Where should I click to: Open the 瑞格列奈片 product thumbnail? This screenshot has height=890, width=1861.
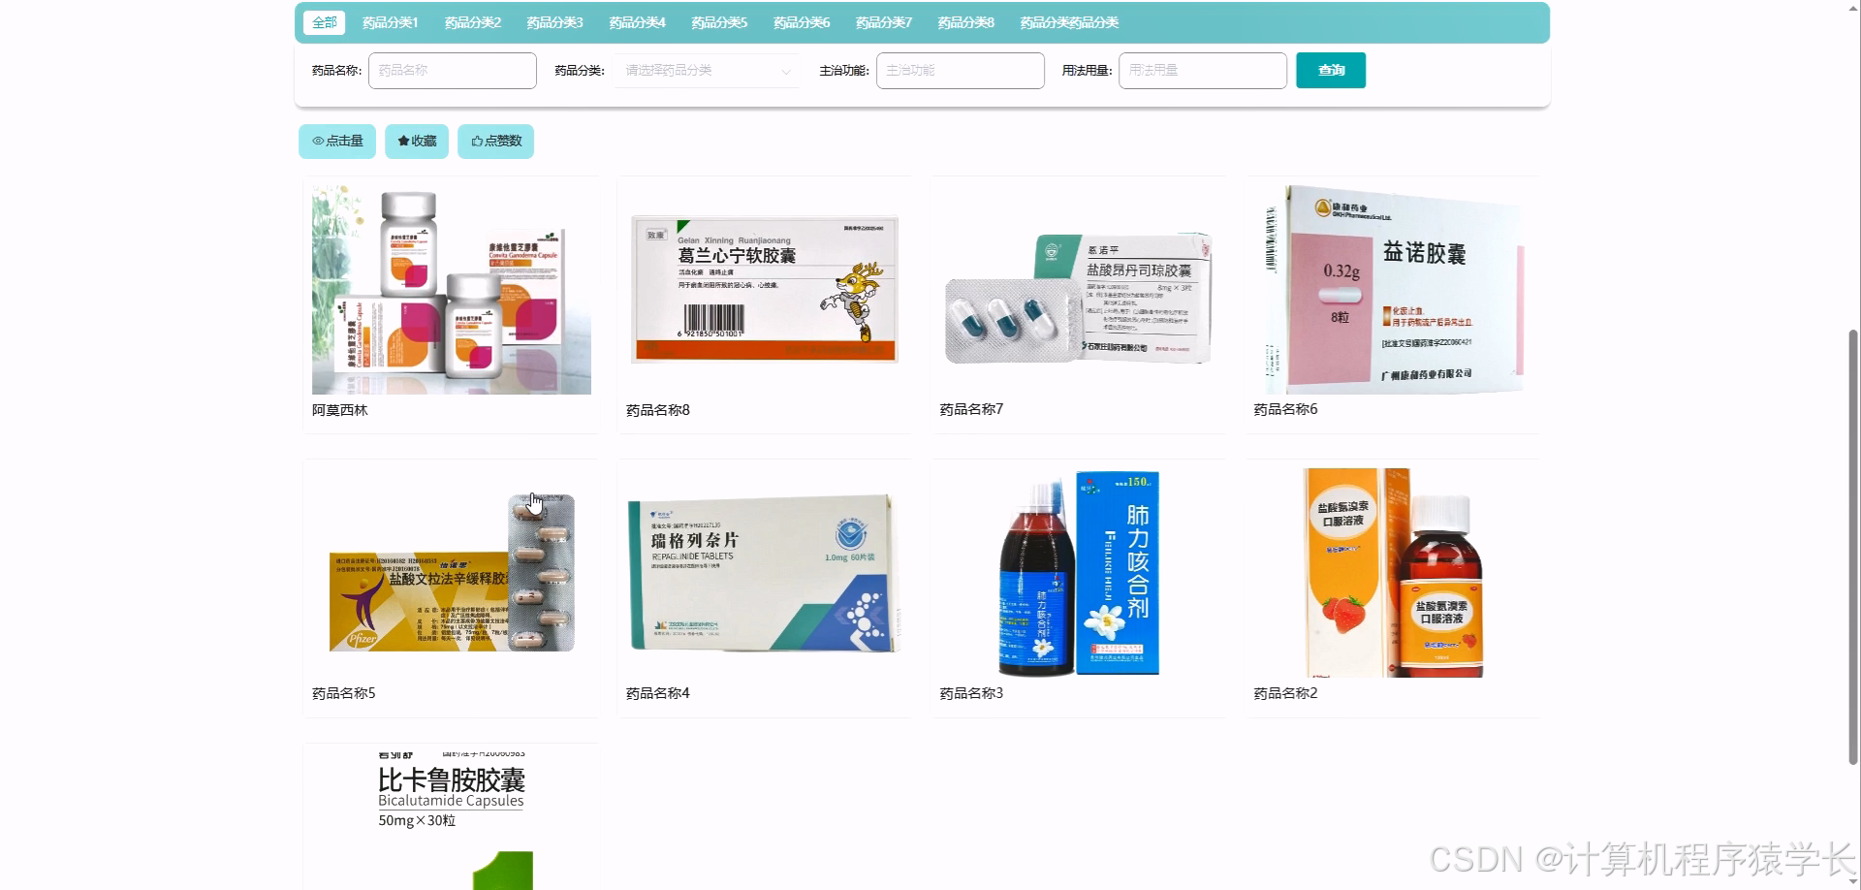[x=765, y=572]
